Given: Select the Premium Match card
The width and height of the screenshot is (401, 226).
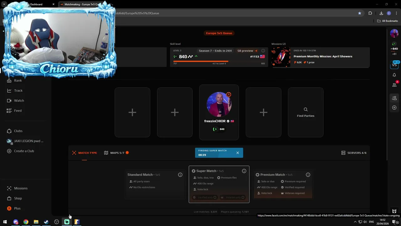Looking at the screenshot, I should (283, 185).
